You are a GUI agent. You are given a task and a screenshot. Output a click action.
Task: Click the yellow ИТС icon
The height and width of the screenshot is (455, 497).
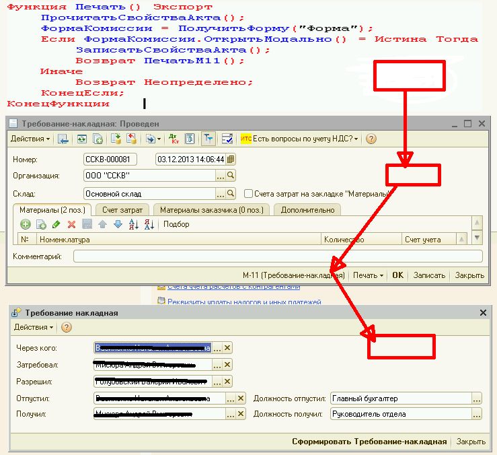246,139
